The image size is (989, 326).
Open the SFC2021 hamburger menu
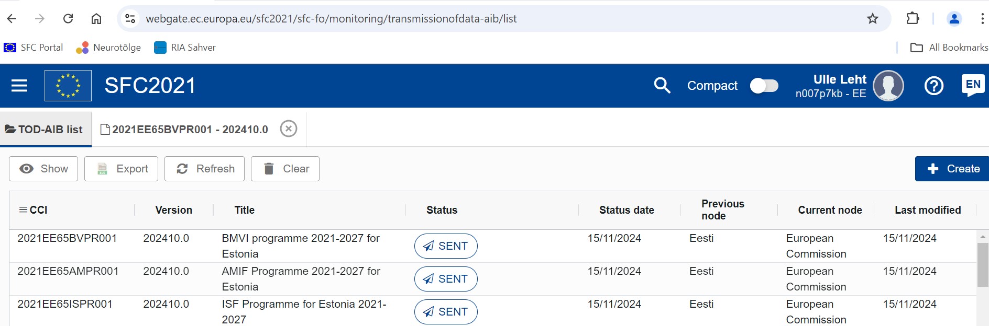[x=19, y=86]
